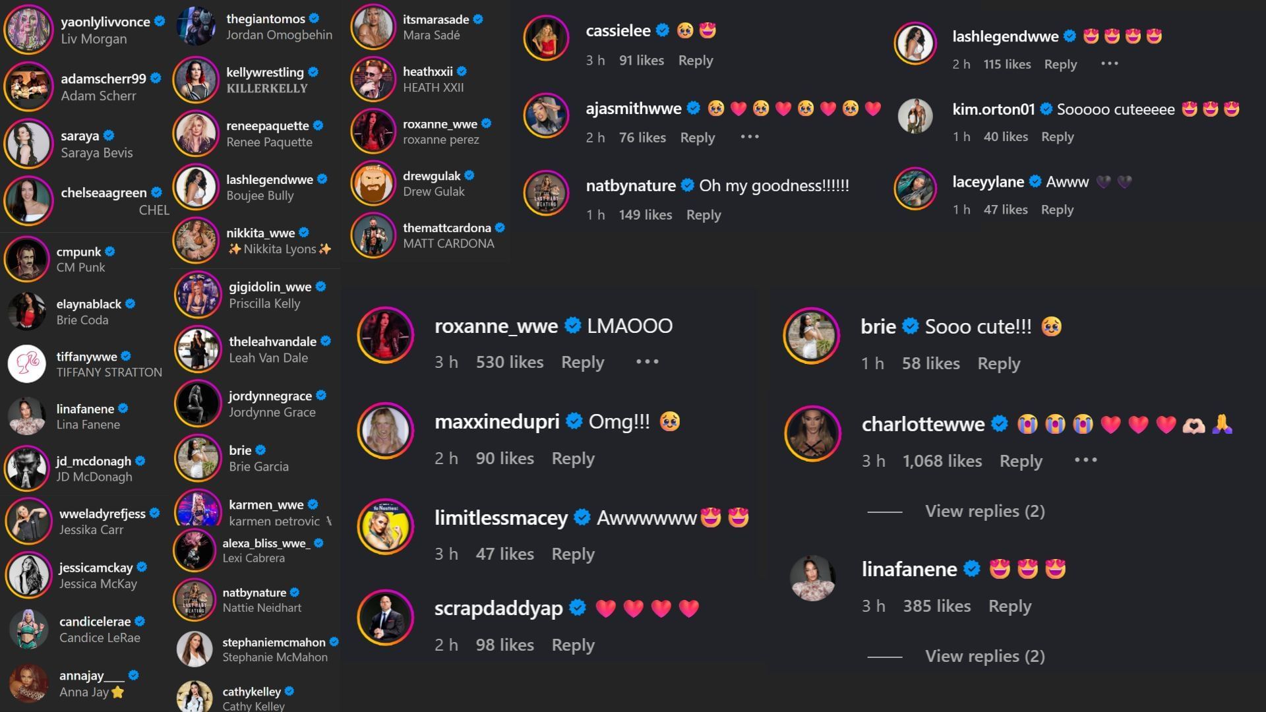This screenshot has width=1266, height=712.
Task: Click tiffanywwe's pink logo avatar
Action: (27, 363)
